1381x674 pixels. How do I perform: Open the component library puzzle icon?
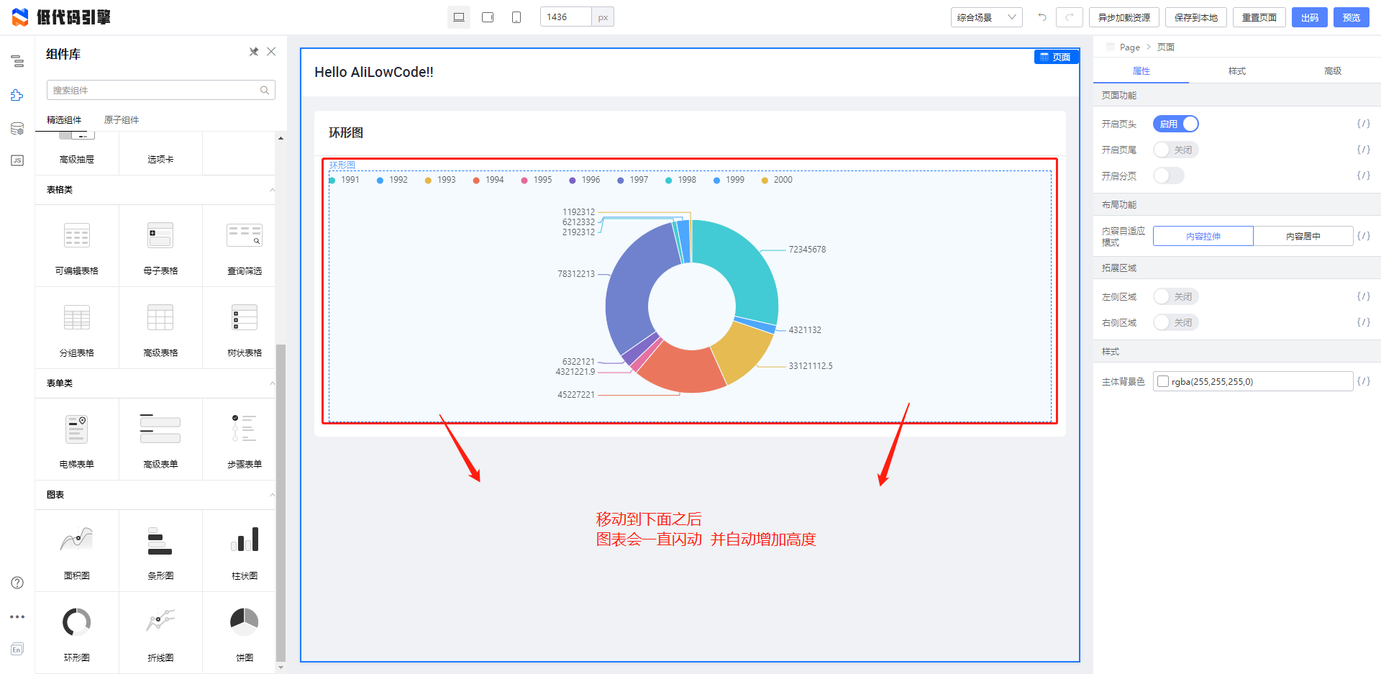pyautogui.click(x=17, y=95)
